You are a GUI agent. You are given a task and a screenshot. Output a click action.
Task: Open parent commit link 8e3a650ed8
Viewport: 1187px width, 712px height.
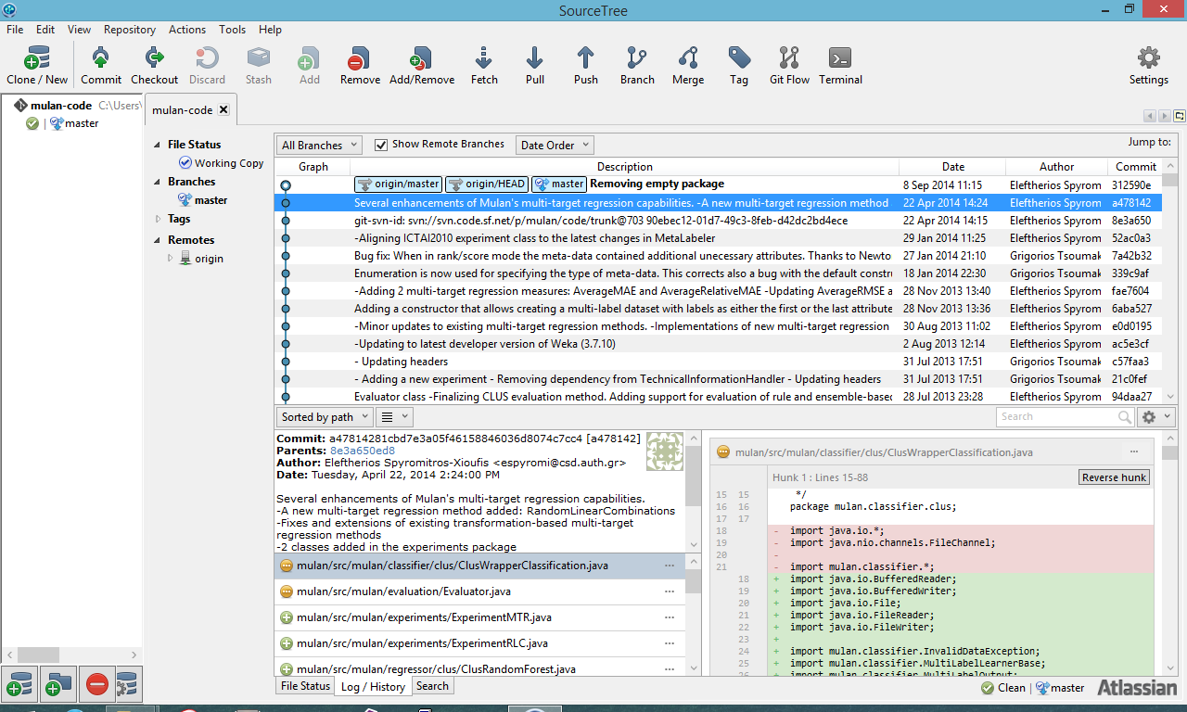point(363,451)
